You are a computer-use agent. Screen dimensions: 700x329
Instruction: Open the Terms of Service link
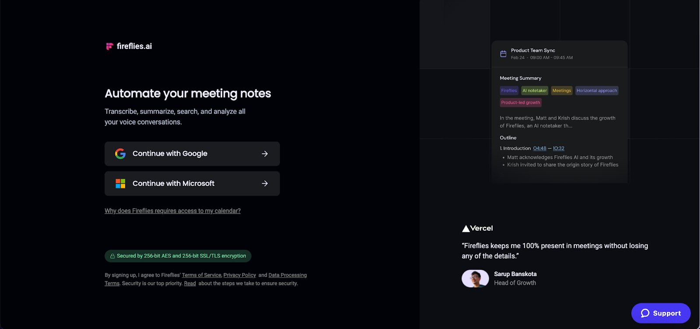[202, 275]
